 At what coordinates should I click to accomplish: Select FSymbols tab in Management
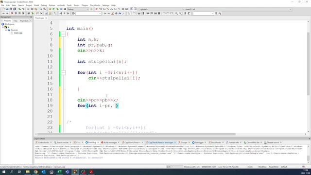24,20
